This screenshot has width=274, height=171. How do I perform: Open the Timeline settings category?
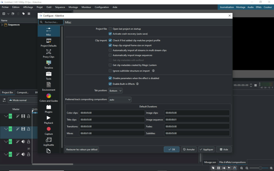pyautogui.click(x=49, y=65)
